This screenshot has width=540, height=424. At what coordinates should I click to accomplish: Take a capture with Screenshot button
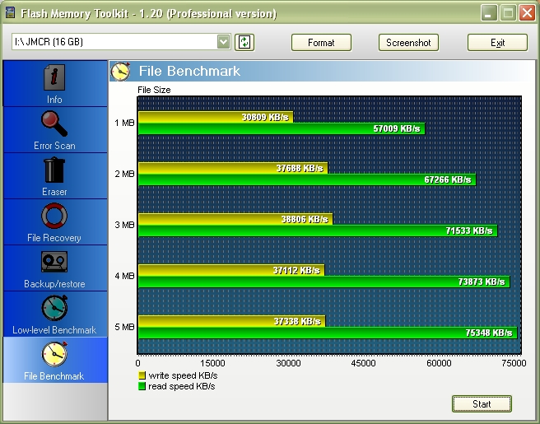[408, 43]
